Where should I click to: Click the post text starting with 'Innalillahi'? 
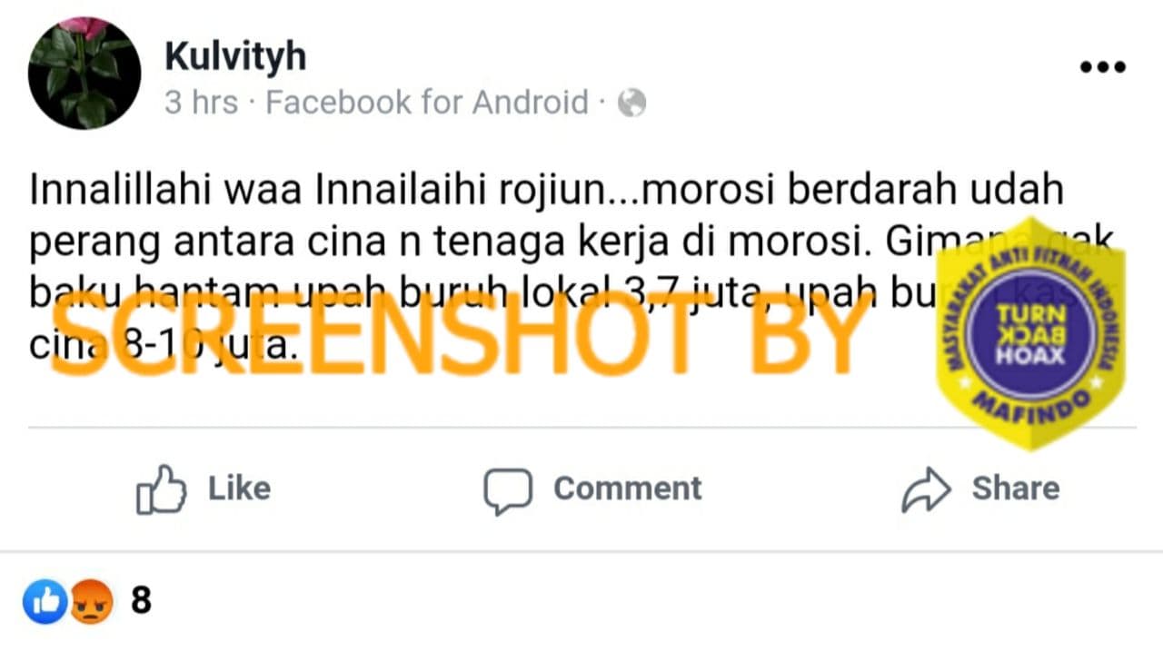[576, 269]
